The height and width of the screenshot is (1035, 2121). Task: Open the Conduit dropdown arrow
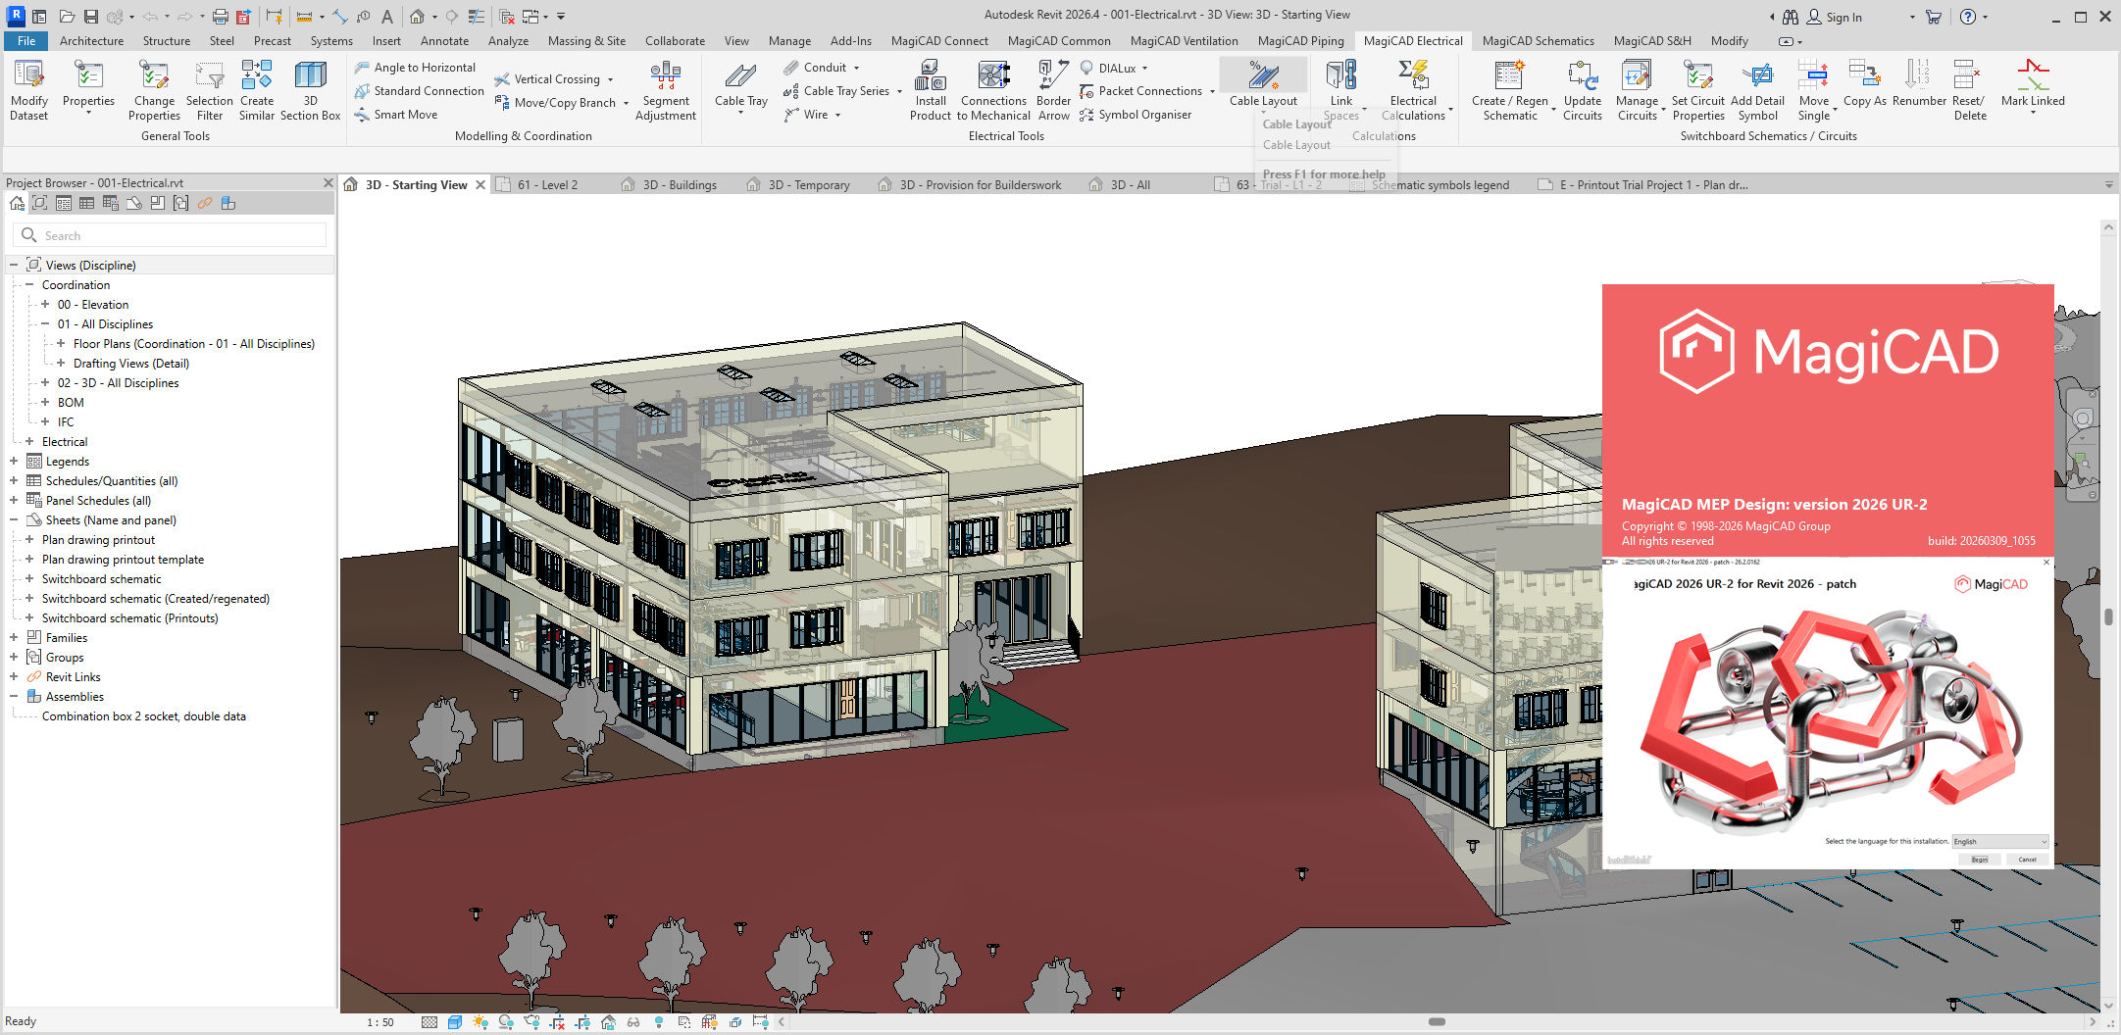point(856,68)
